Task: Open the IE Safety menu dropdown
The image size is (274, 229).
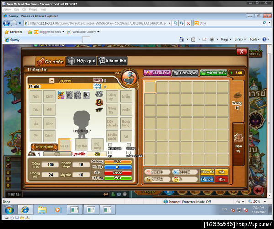Action: click(x=240, y=39)
